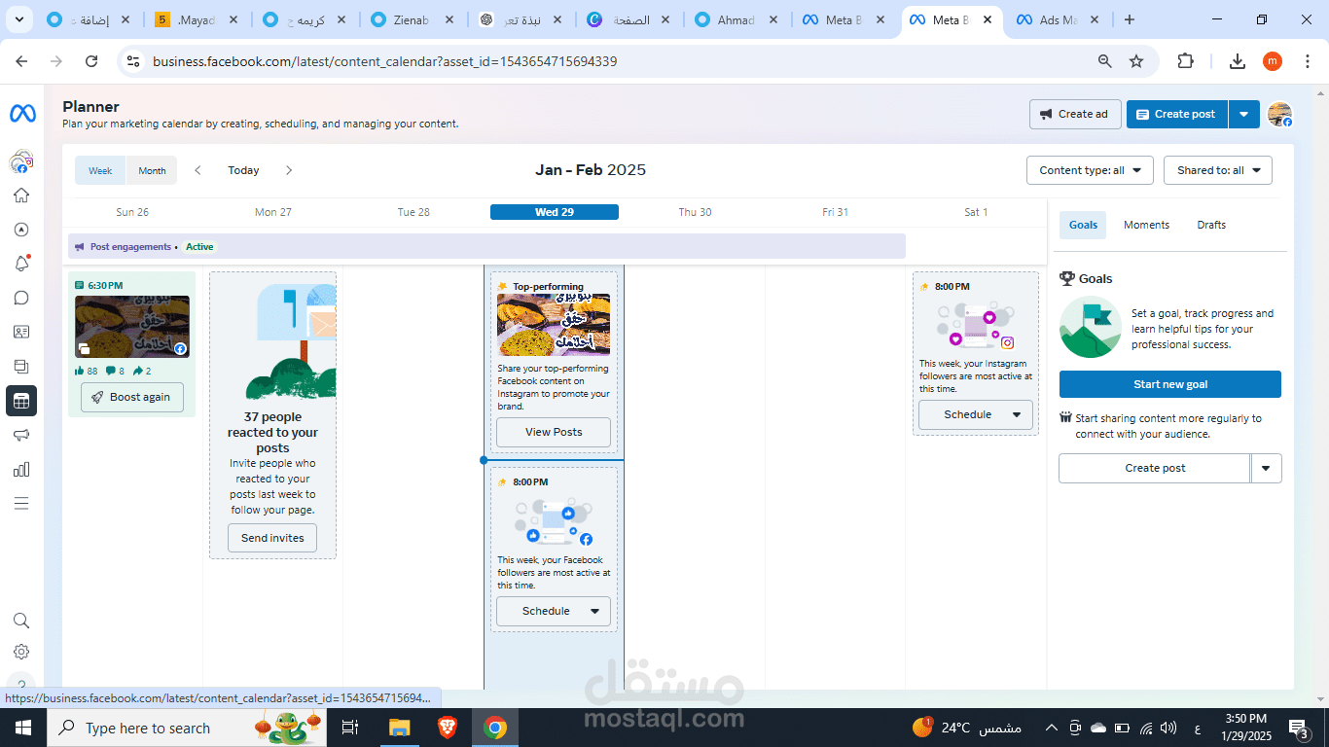The width and height of the screenshot is (1329, 747).
Task: Open Search magnifier icon in left sidebar
Action: click(x=21, y=621)
